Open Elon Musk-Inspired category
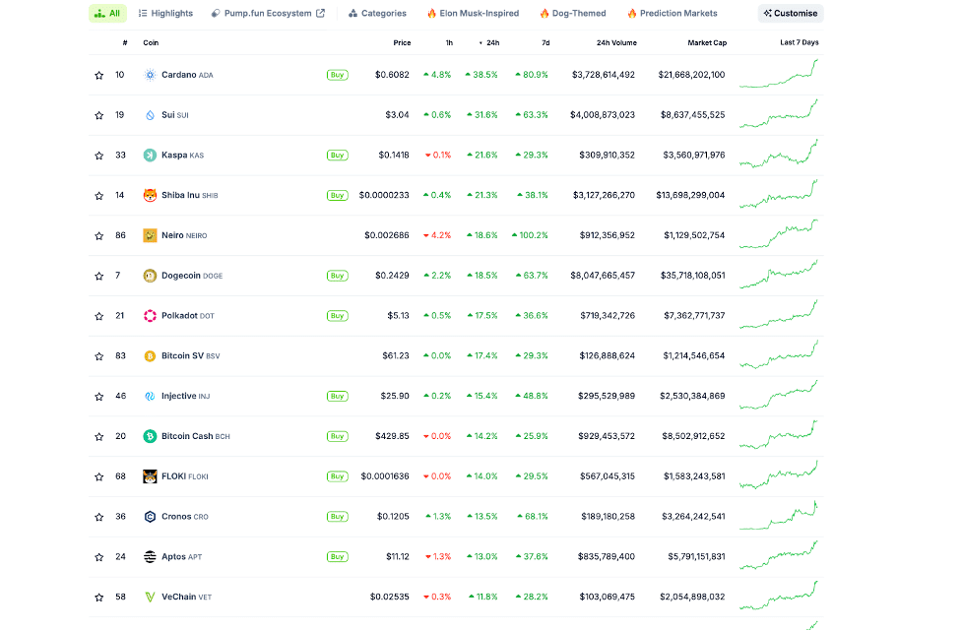Viewport: 962px width, 631px height. (473, 14)
